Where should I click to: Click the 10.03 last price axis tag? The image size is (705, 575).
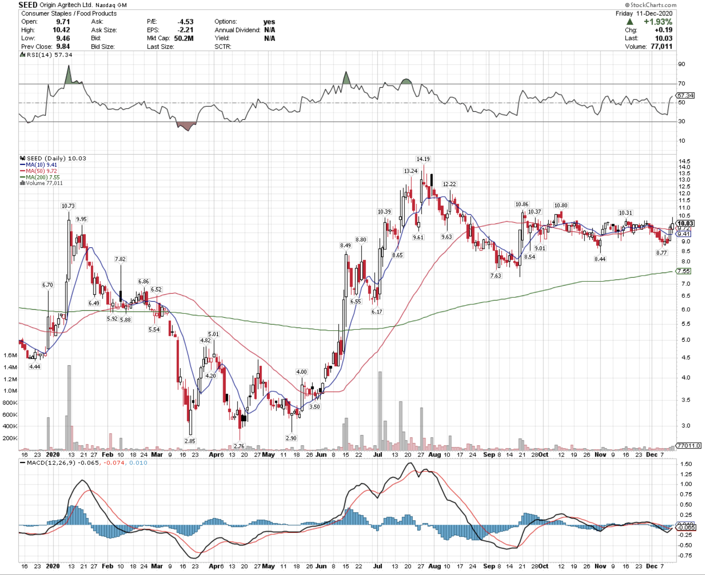click(685, 223)
